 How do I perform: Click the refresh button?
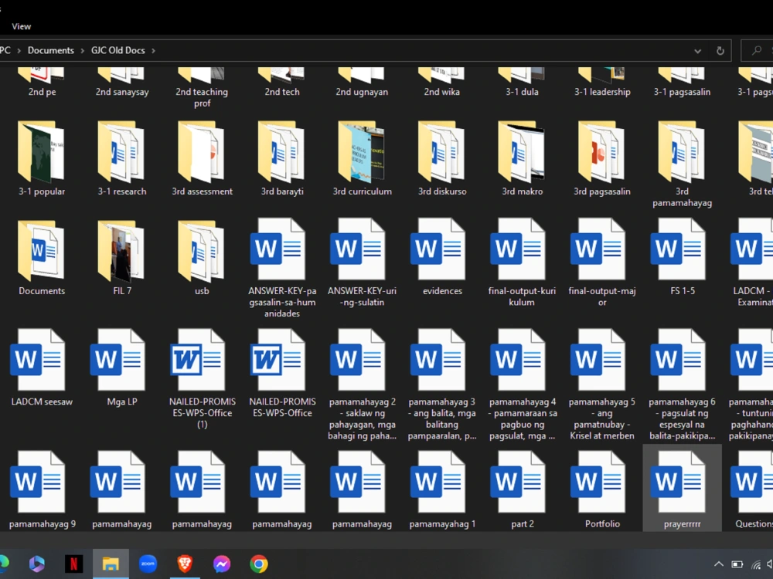tap(720, 51)
